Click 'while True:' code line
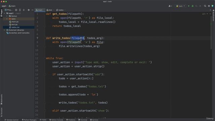 click(55, 58)
